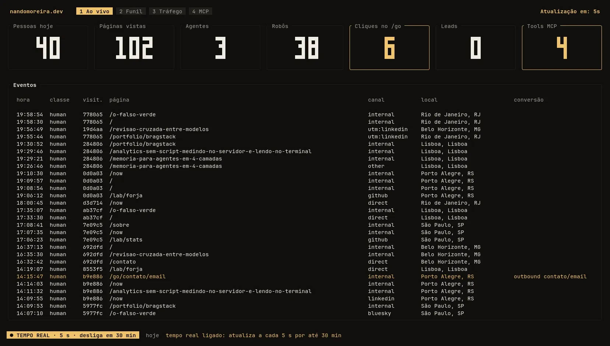Select the 'Robôs' stat card

pos(305,47)
